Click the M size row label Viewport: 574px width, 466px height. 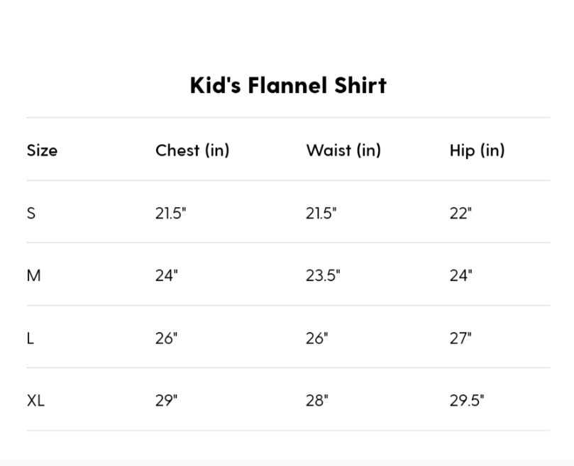pyautogui.click(x=33, y=275)
